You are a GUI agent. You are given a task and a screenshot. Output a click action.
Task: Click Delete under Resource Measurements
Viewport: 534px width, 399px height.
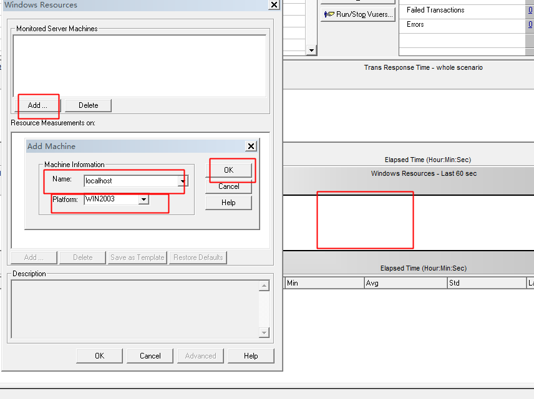[82, 257]
